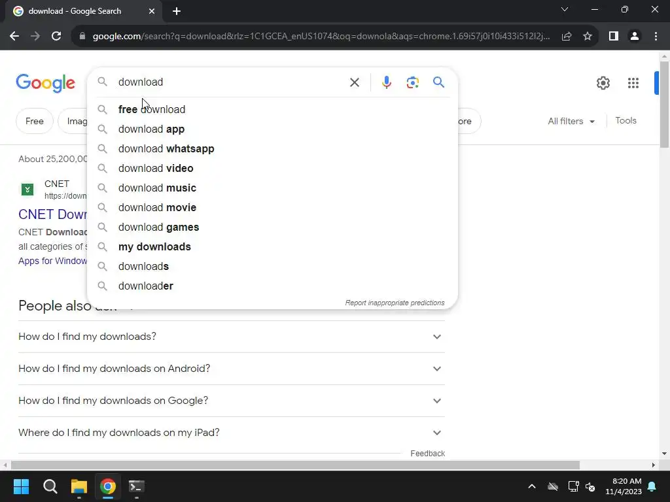Screen dimensions: 670x502
Task: Click inside the search text field
Action: pyautogui.click(x=231, y=82)
